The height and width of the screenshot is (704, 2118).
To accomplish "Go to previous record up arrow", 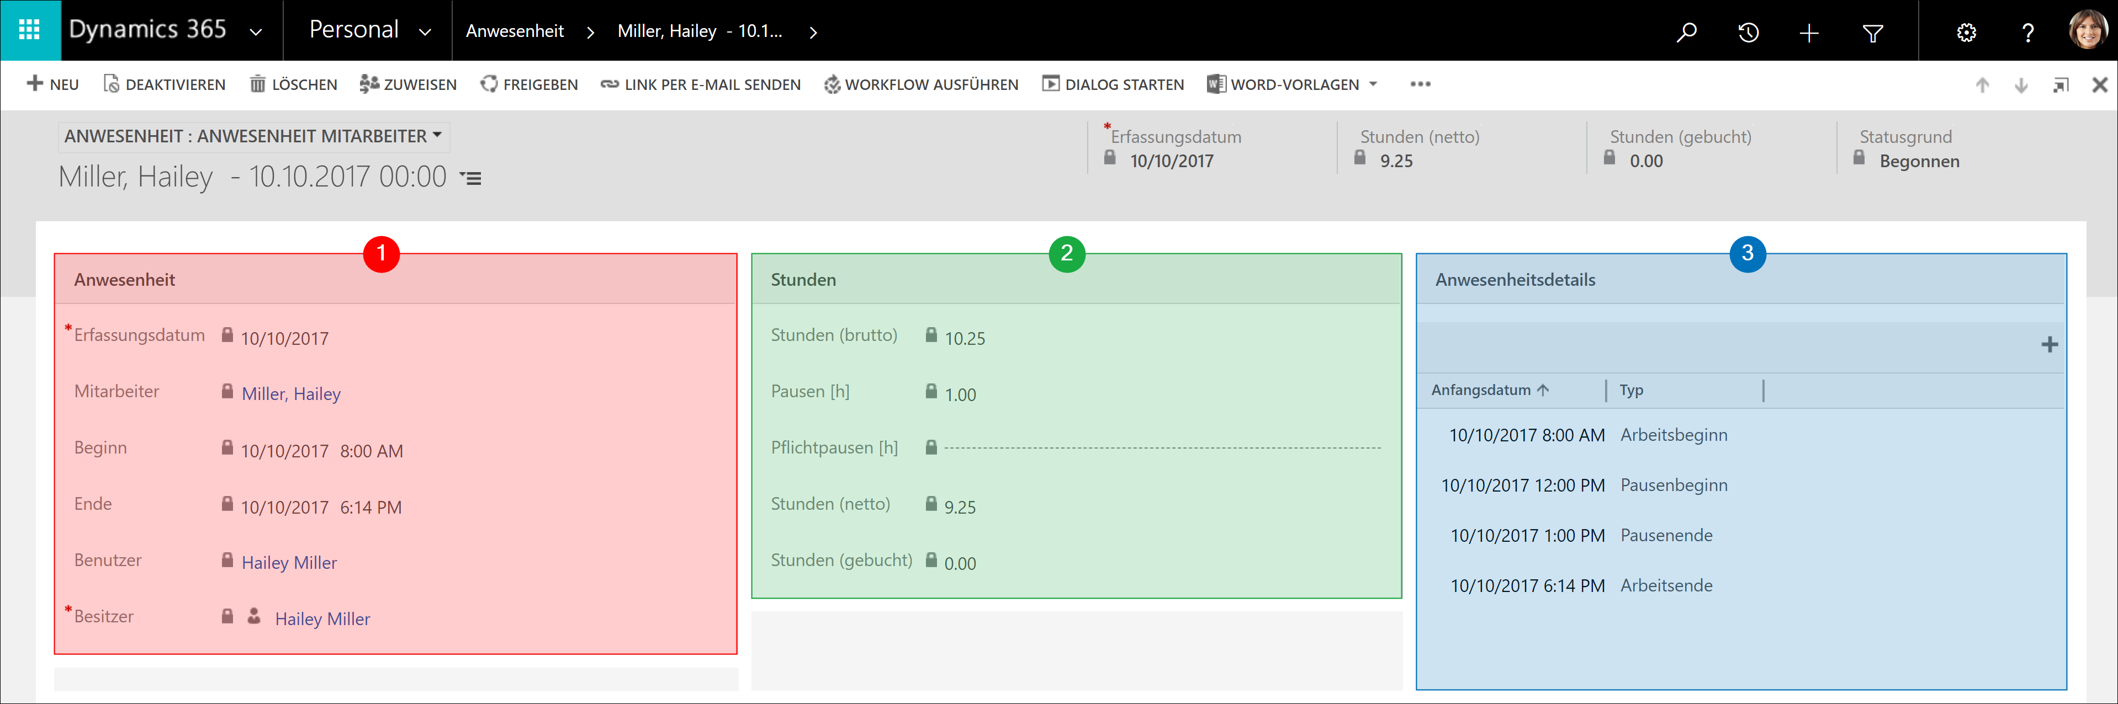I will click(x=1982, y=84).
